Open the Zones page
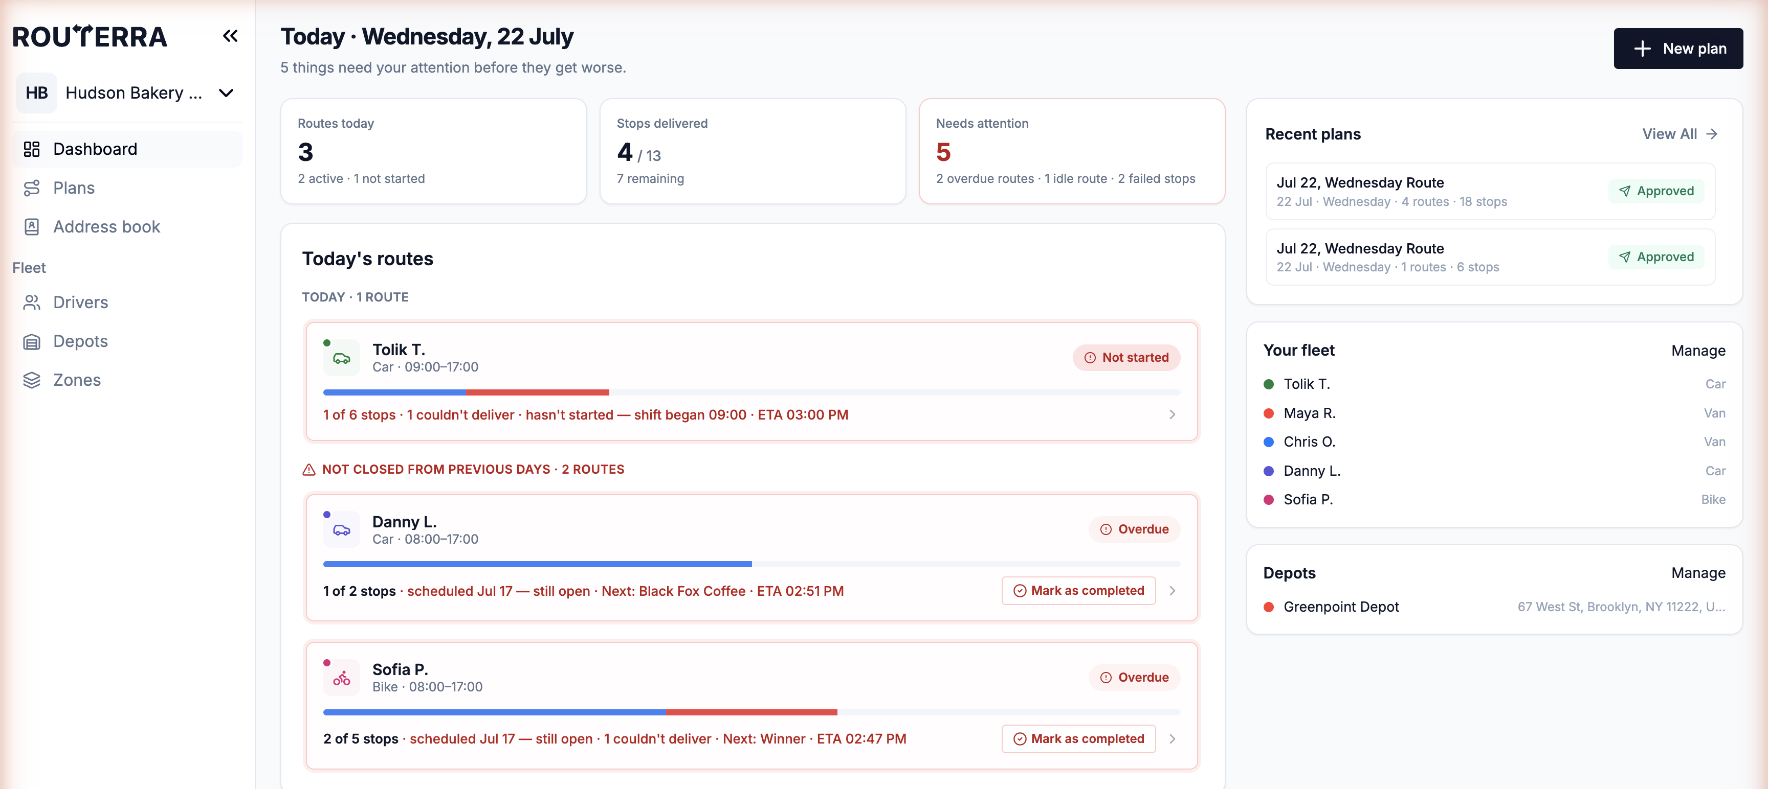This screenshot has height=789, width=1768. pos(127,380)
